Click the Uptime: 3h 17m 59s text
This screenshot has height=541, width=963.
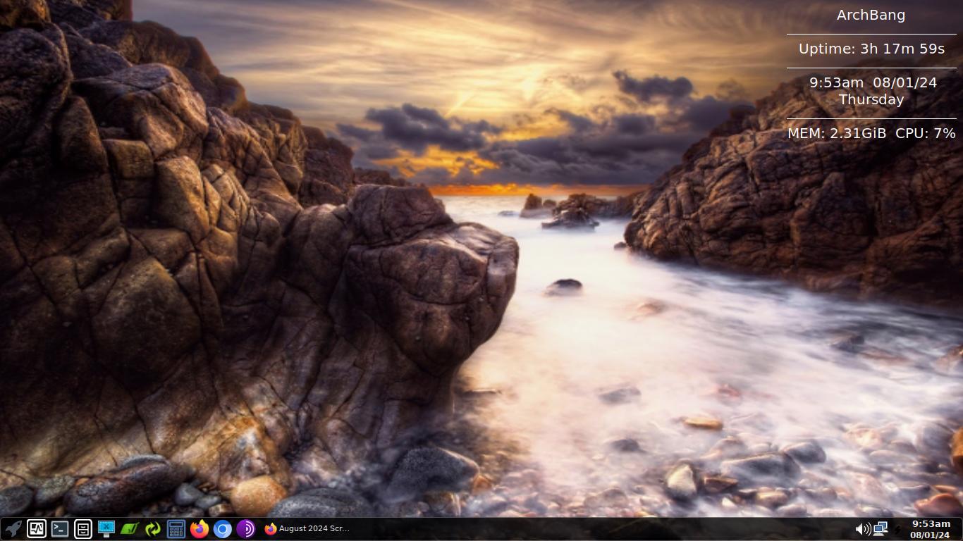[871, 49]
